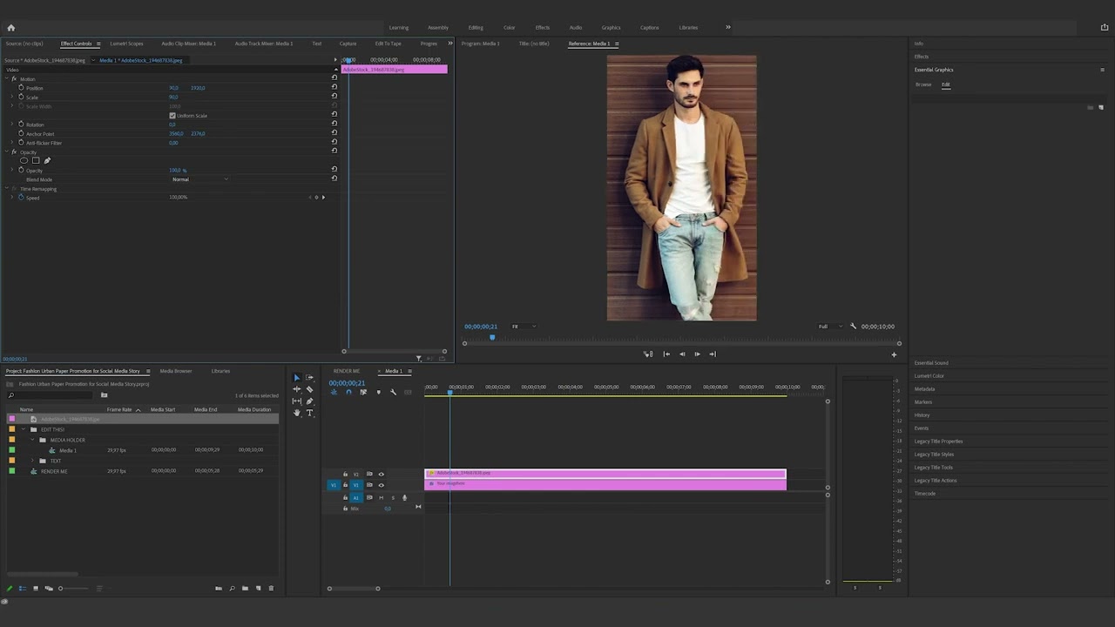Image resolution: width=1115 pixels, height=627 pixels.
Task: Open Legacy Title Properties panel
Action: click(x=938, y=442)
